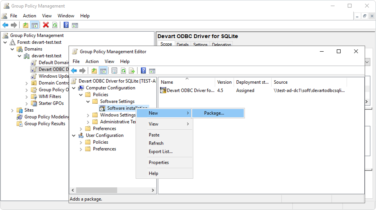Sort list by Version column header

(x=225, y=82)
